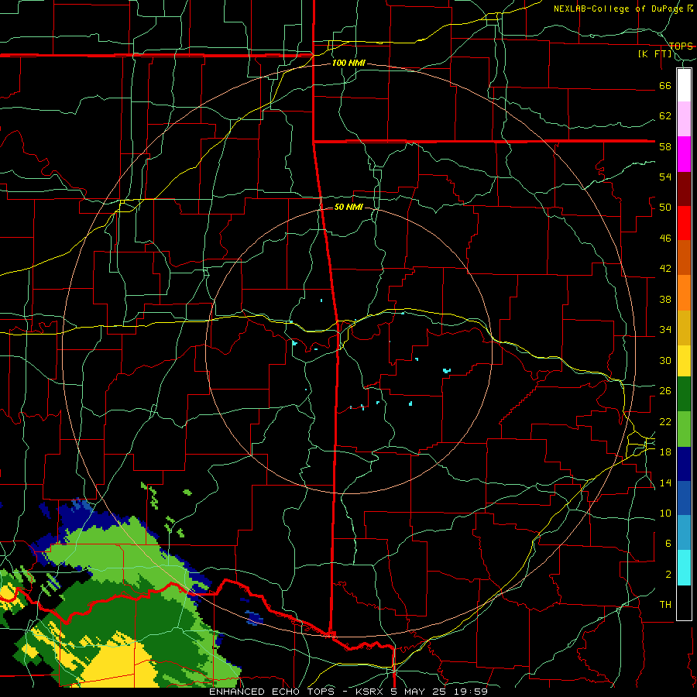Click legend value "26"
Image resolution: width=697 pixels, height=697 pixels.
665,391
